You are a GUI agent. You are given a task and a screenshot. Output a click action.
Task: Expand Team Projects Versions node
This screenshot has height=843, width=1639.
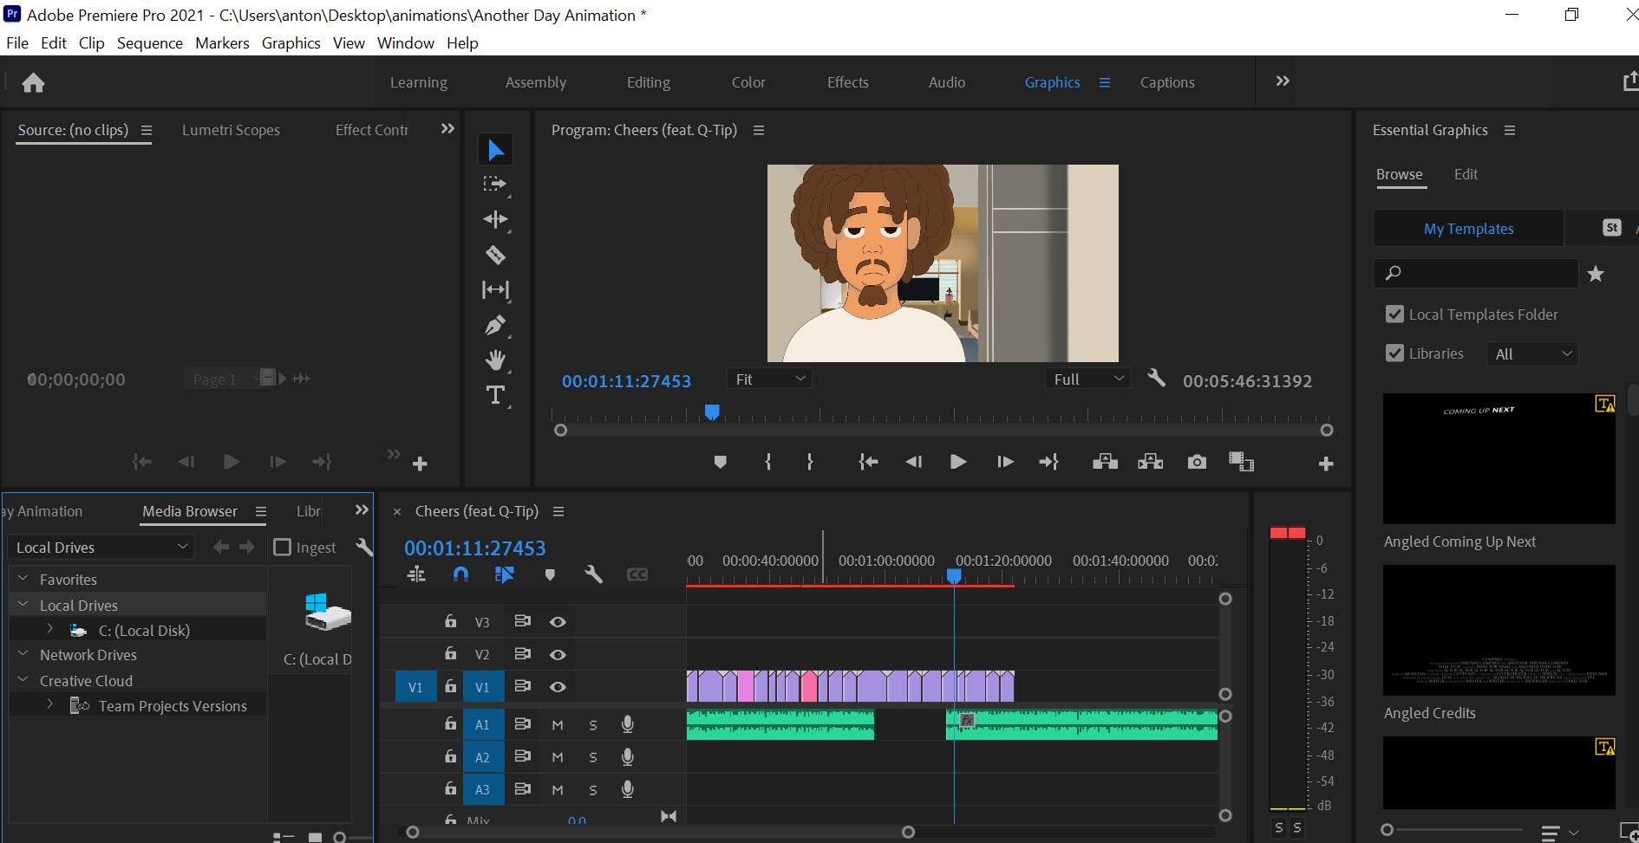50,704
